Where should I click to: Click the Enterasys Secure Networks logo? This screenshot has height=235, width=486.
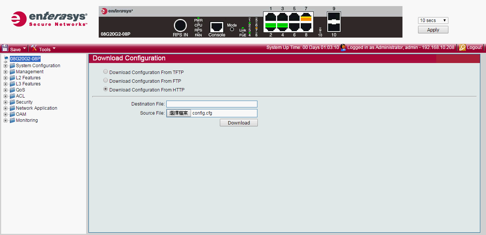pyautogui.click(x=49, y=19)
